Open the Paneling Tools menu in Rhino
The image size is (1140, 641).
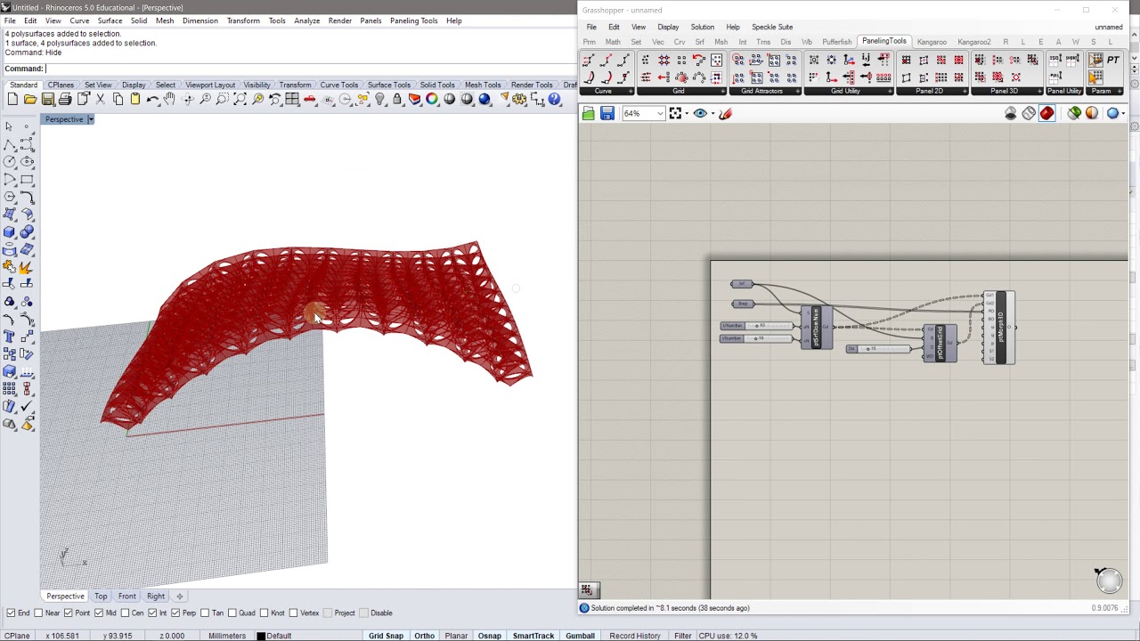pos(413,20)
